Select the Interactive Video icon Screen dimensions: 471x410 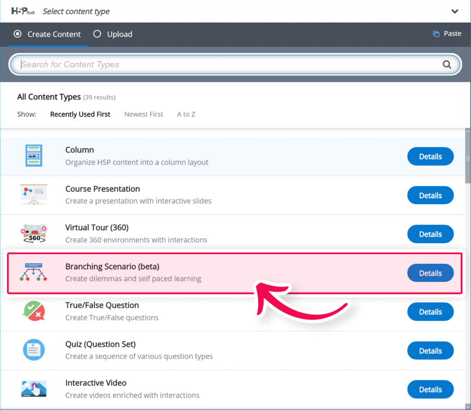coord(34,388)
